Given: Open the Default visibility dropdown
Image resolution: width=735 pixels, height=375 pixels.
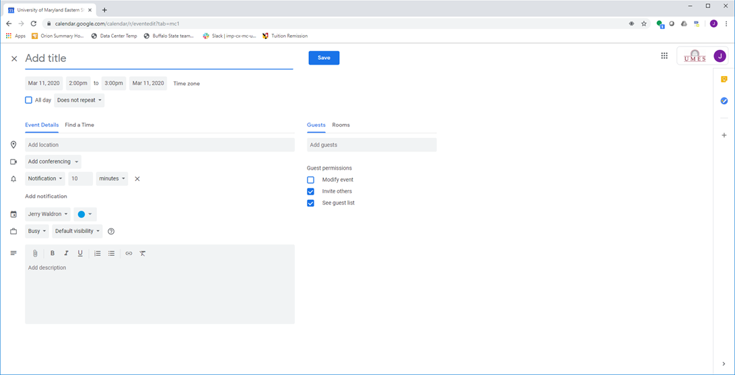Looking at the screenshot, I should [77, 231].
